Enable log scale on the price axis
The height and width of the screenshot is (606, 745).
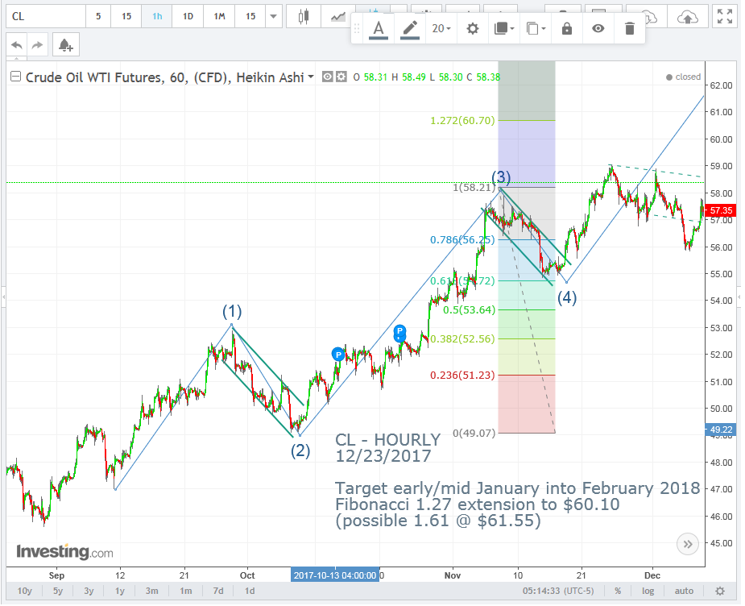pos(648,591)
